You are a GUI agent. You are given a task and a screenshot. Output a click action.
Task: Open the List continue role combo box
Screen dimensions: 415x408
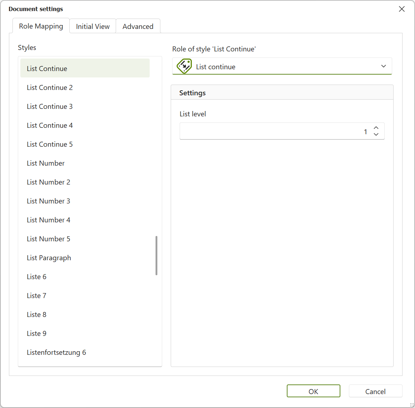coord(282,66)
